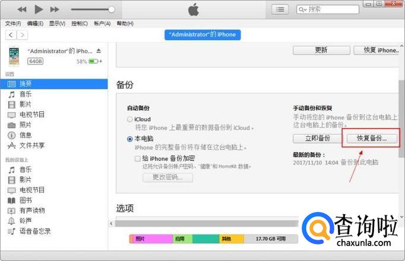Click the "Administrator"的 iPhone device tab
Viewport: 405px width, 261px height.
click(x=202, y=35)
